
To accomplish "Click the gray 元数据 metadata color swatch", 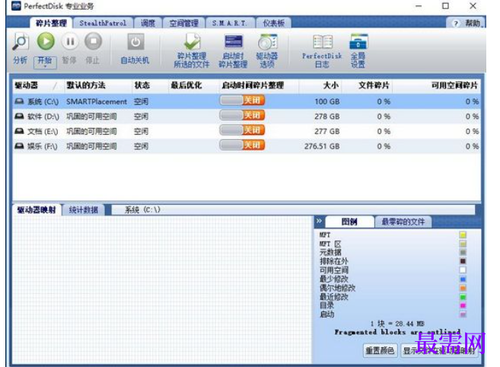I will (463, 253).
